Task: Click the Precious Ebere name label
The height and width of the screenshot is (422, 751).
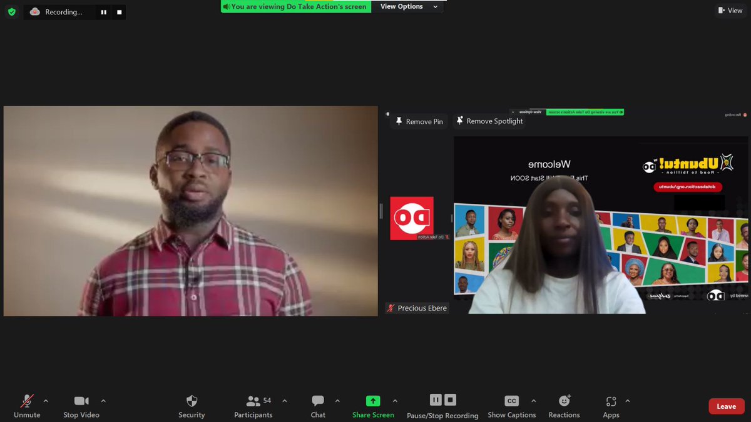Action: click(417, 308)
